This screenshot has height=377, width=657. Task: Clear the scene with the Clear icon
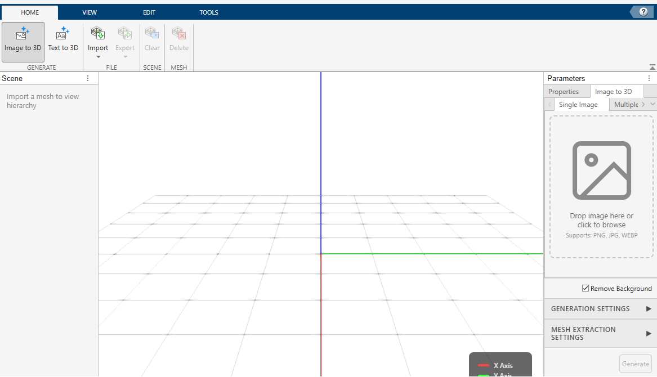(151, 33)
